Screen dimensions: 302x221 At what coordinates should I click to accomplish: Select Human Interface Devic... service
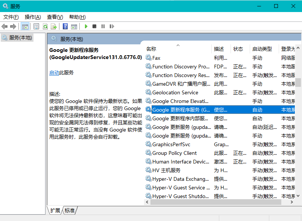(x=220, y=162)
